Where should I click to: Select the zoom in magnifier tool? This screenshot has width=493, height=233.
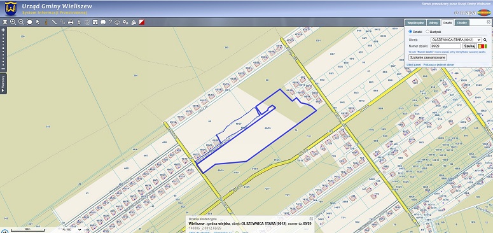(x=13, y=22)
